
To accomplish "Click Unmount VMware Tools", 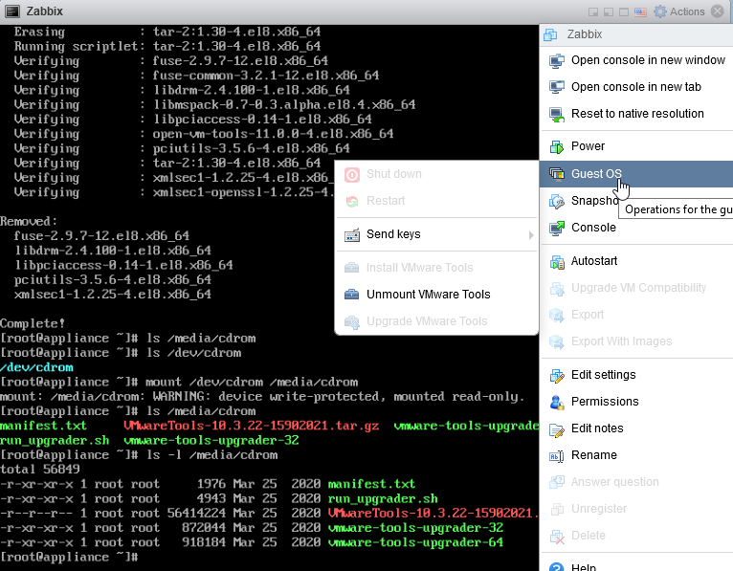I will coord(428,295).
